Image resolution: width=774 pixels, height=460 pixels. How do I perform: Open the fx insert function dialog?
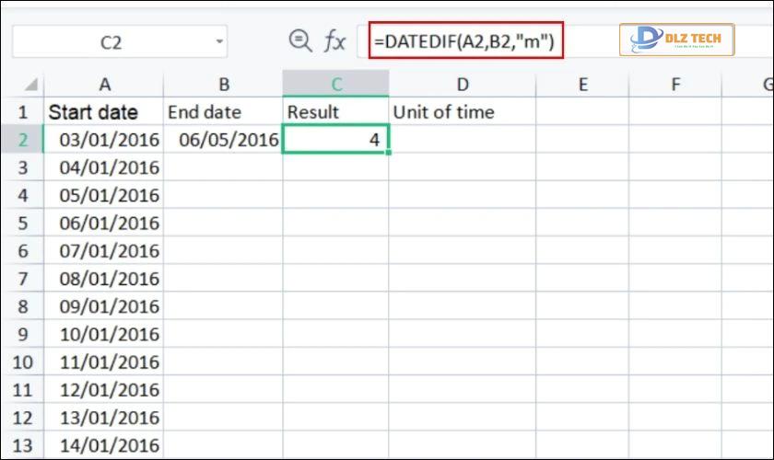click(x=334, y=40)
